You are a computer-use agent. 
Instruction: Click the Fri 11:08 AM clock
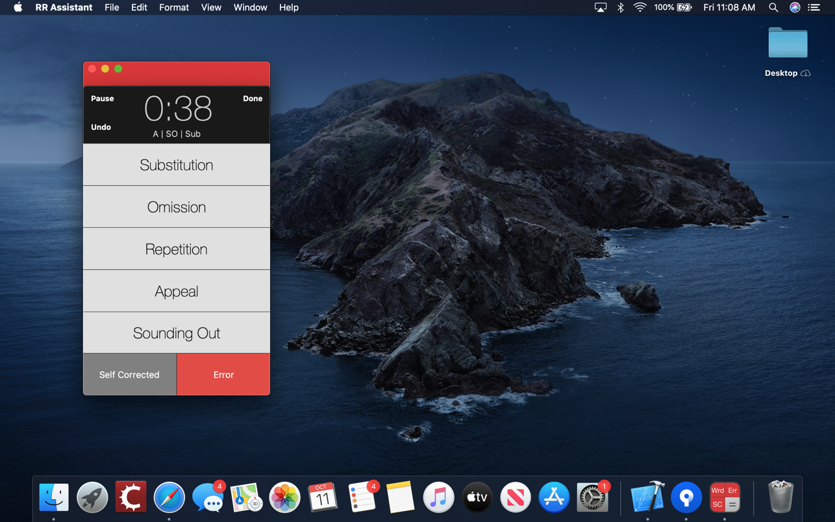(729, 7)
